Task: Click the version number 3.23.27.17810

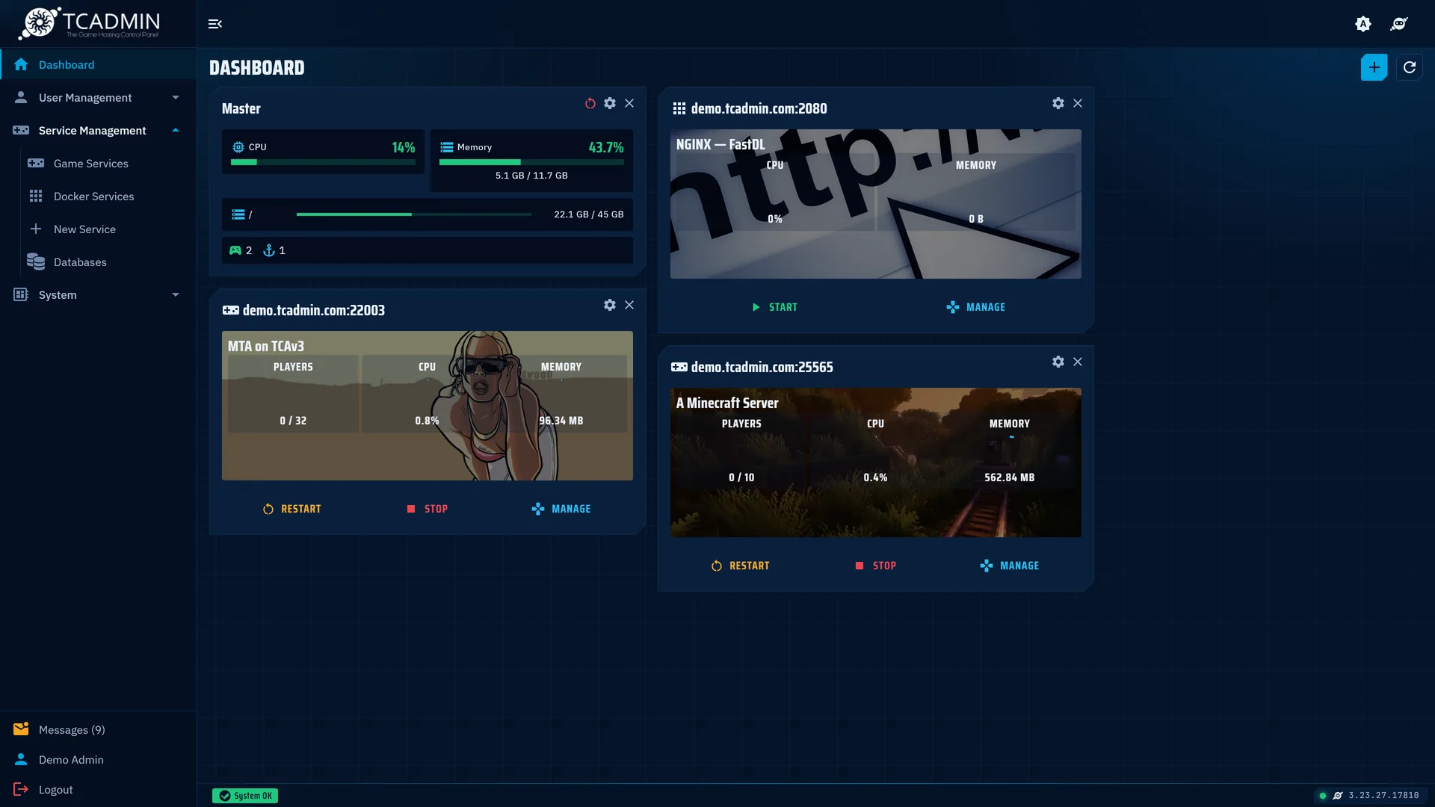Action: click(1383, 796)
